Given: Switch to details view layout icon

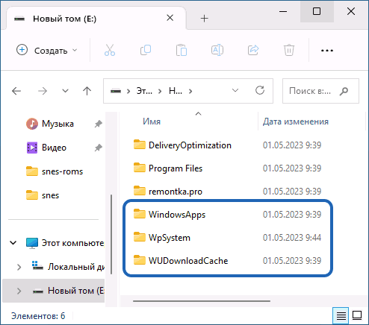Looking at the screenshot, I should click(341, 316).
